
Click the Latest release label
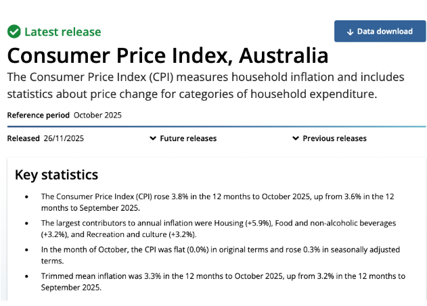click(62, 32)
